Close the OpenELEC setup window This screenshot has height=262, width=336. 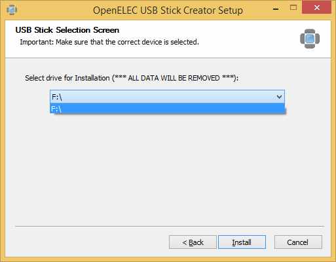[316, 7]
